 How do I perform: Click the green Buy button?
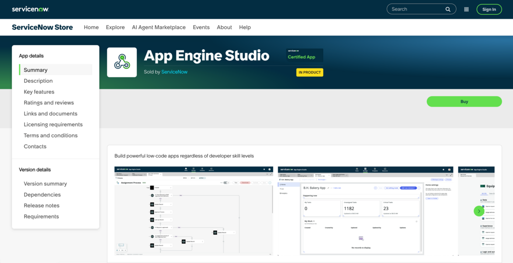click(x=464, y=102)
